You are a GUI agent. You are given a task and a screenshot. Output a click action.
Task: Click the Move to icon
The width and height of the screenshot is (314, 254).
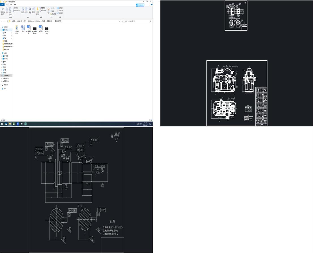pos(23,9)
